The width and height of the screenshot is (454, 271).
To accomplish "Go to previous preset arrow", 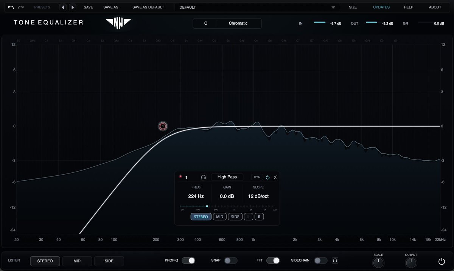I will 63,7.
